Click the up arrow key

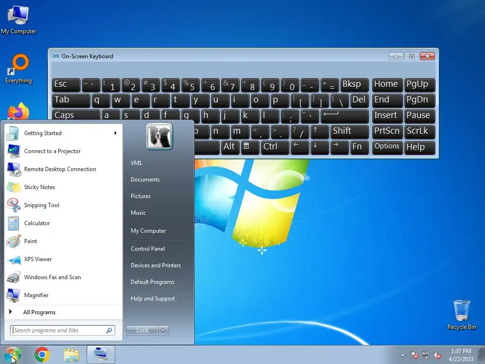320,132
